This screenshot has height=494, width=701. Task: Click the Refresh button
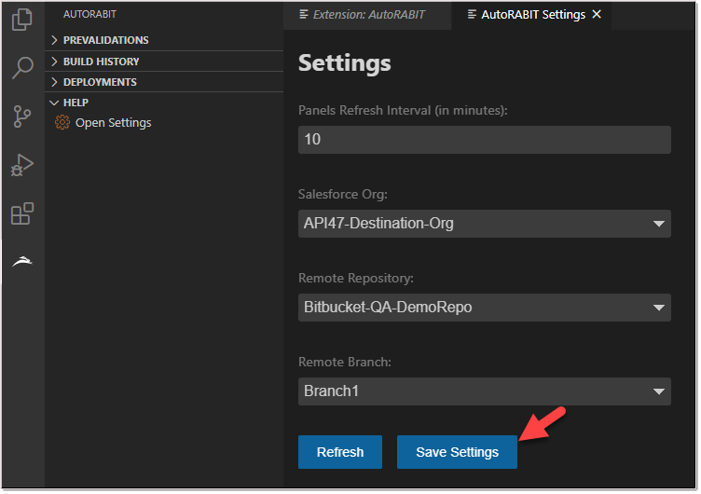(x=340, y=453)
